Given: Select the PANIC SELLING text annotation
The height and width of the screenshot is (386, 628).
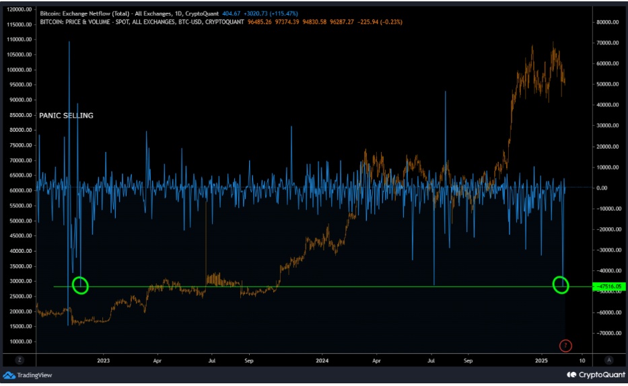Looking at the screenshot, I should click(66, 116).
